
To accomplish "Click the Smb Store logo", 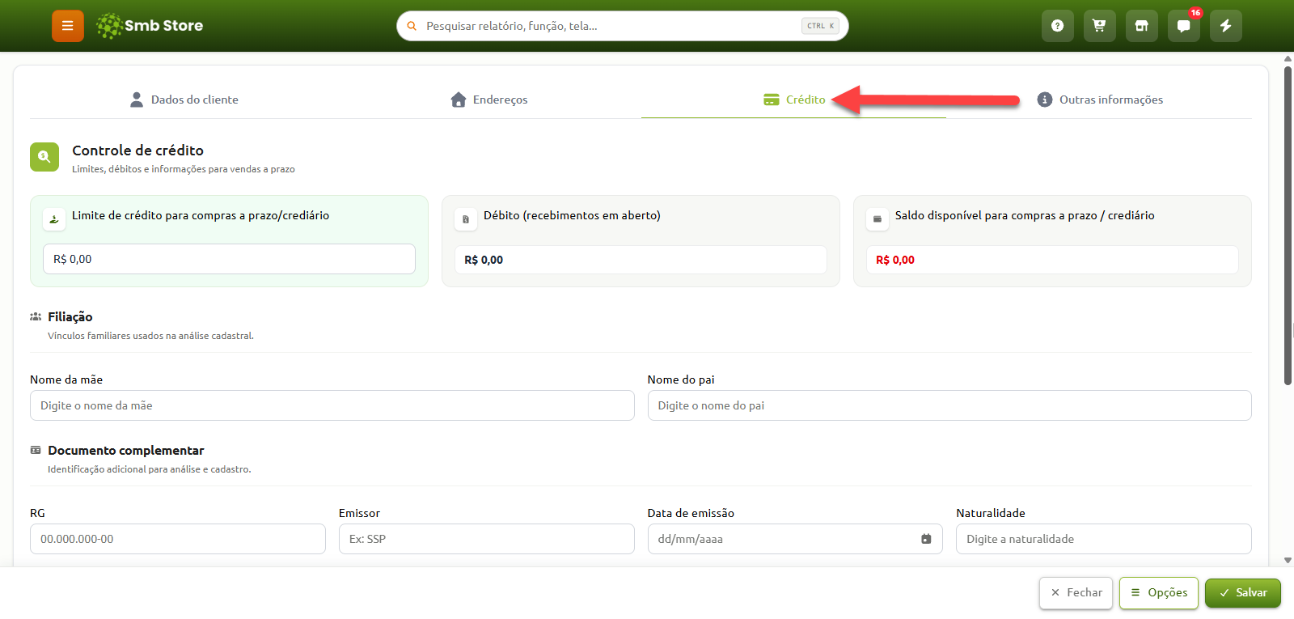I will (x=150, y=26).
